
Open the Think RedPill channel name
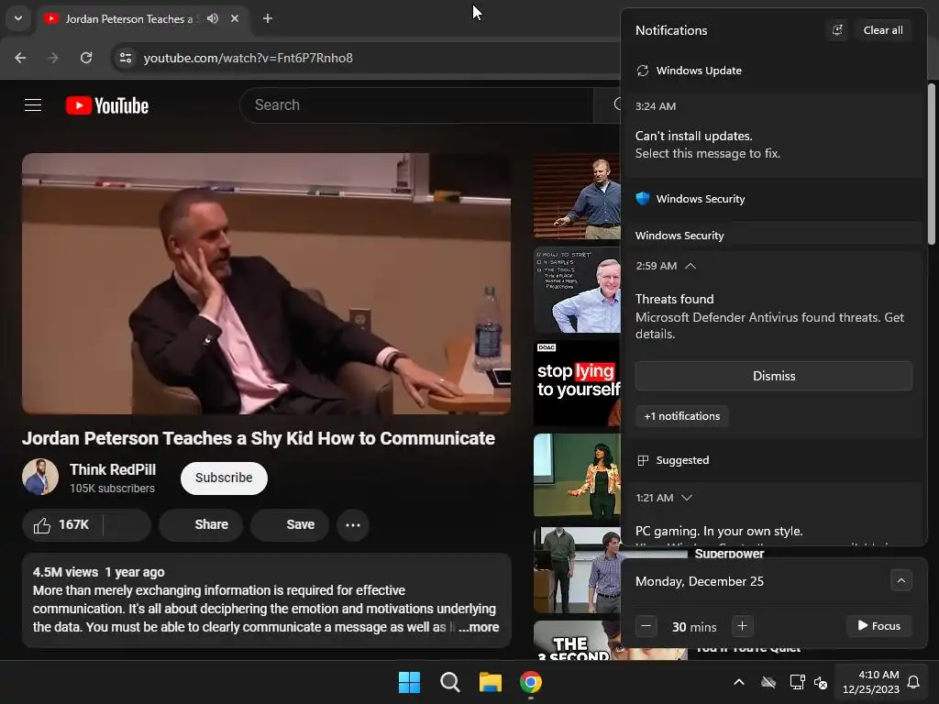click(x=113, y=470)
